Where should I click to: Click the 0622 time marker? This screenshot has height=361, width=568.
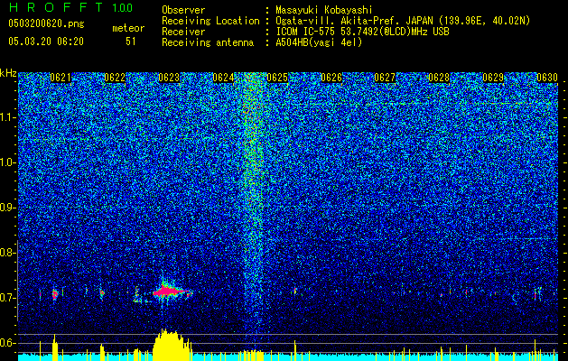[x=115, y=78]
